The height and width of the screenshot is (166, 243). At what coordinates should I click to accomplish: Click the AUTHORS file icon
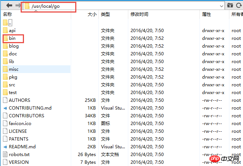pos(5,100)
